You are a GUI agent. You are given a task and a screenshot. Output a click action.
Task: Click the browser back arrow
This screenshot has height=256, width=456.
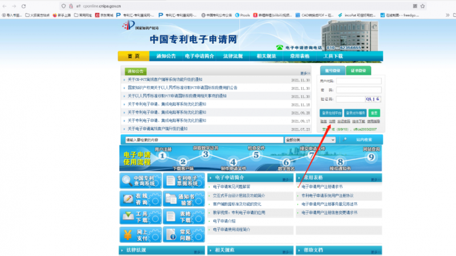[x=5, y=6]
